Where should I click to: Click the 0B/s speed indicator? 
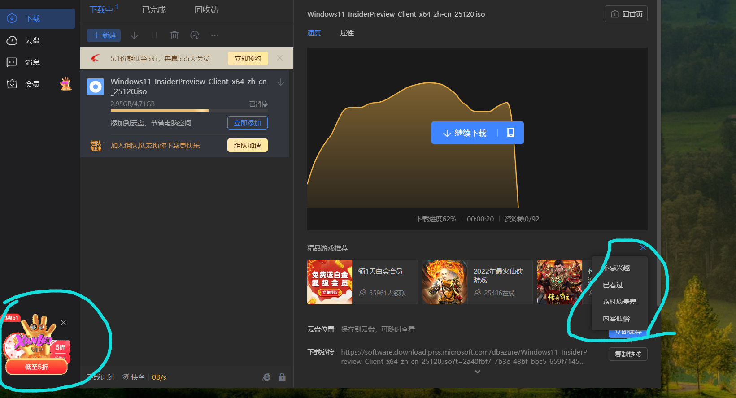point(159,377)
